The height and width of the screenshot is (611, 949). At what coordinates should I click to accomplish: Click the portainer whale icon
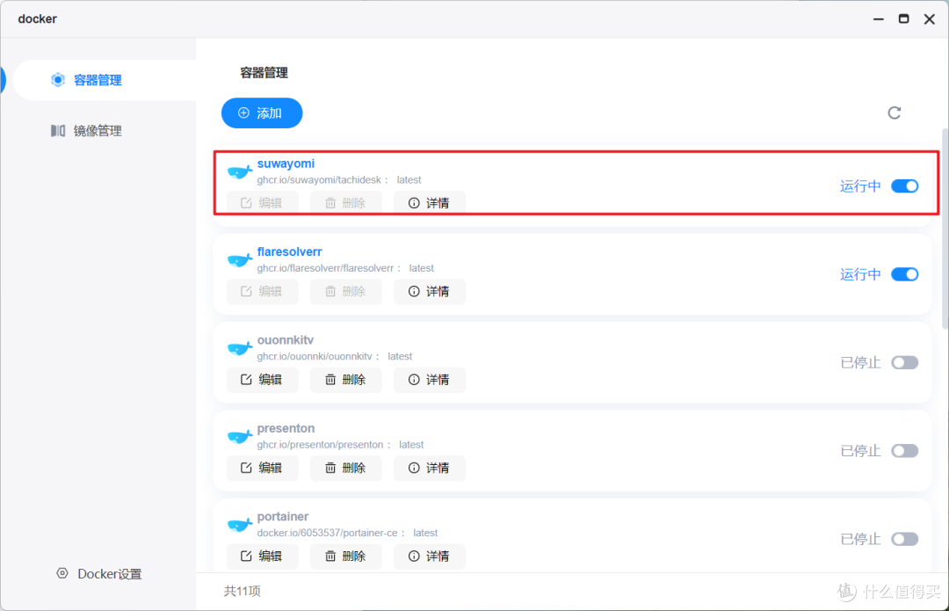click(x=240, y=525)
